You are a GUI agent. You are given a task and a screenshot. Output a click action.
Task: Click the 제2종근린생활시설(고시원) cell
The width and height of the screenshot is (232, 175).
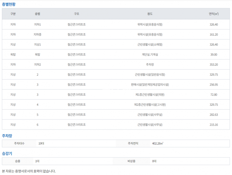[150, 105]
